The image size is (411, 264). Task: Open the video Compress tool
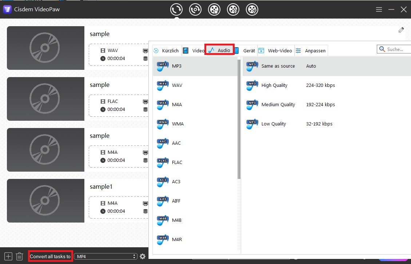click(x=233, y=9)
